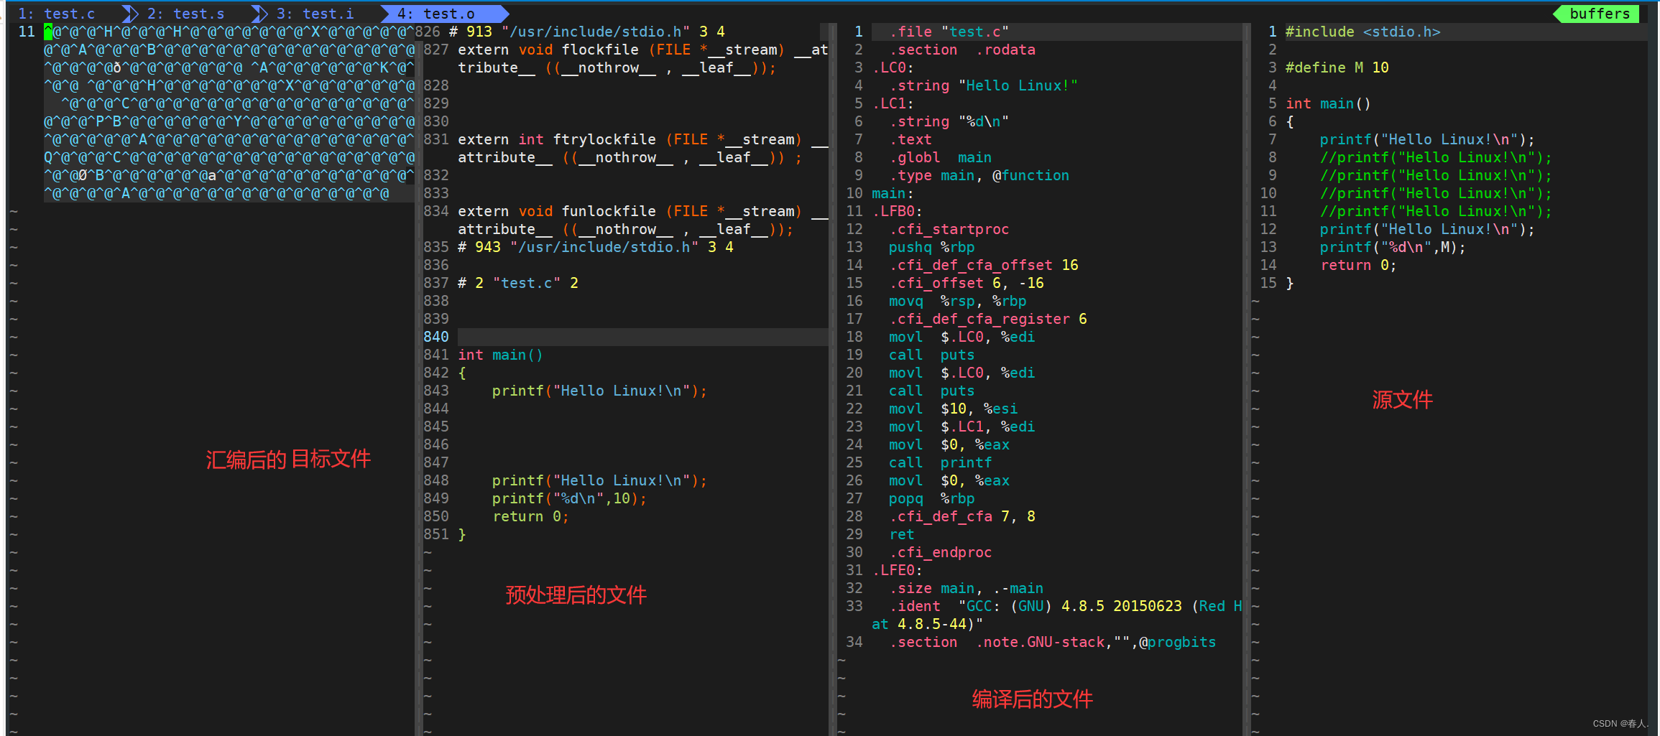Viewport: 1660px width, 736px height.
Task: Click the 'popq %rbp' instruction
Action: coord(931,498)
